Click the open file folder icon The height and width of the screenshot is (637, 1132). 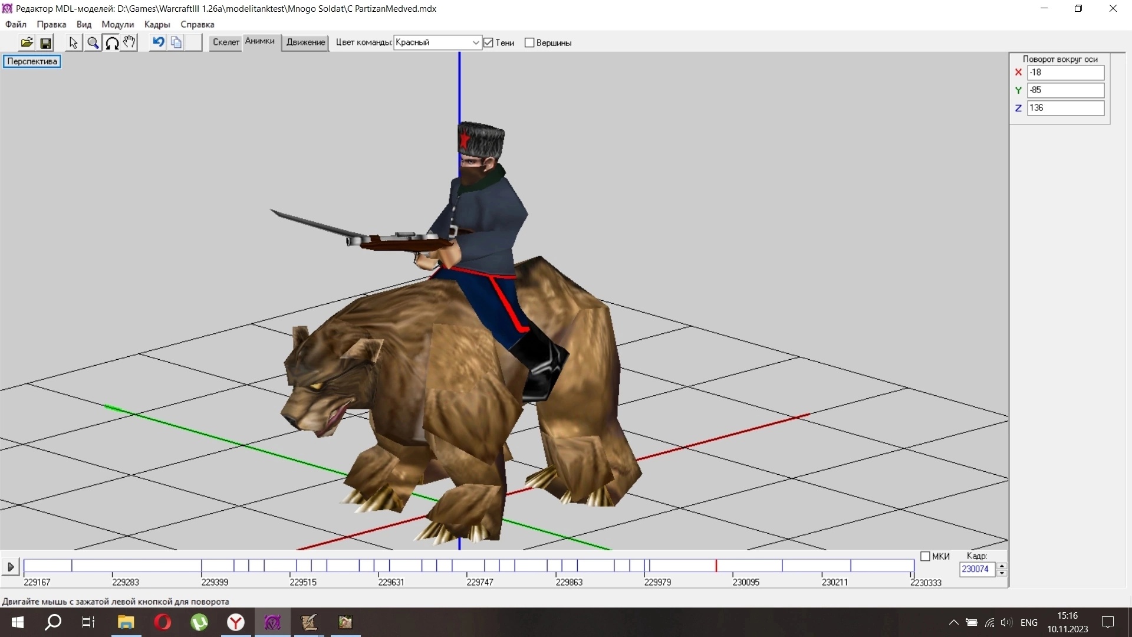pos(27,42)
